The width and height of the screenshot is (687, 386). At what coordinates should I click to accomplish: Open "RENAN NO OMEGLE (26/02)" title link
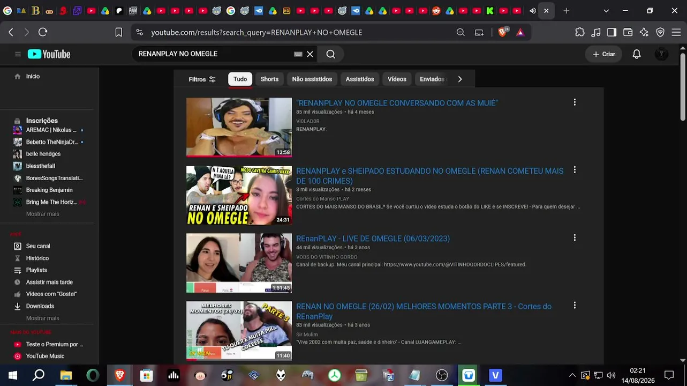pos(424,311)
